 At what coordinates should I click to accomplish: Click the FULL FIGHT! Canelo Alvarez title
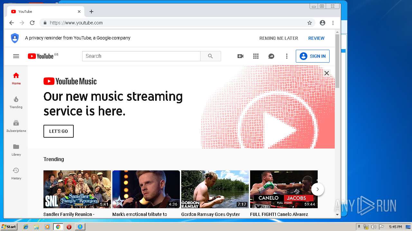click(279, 214)
